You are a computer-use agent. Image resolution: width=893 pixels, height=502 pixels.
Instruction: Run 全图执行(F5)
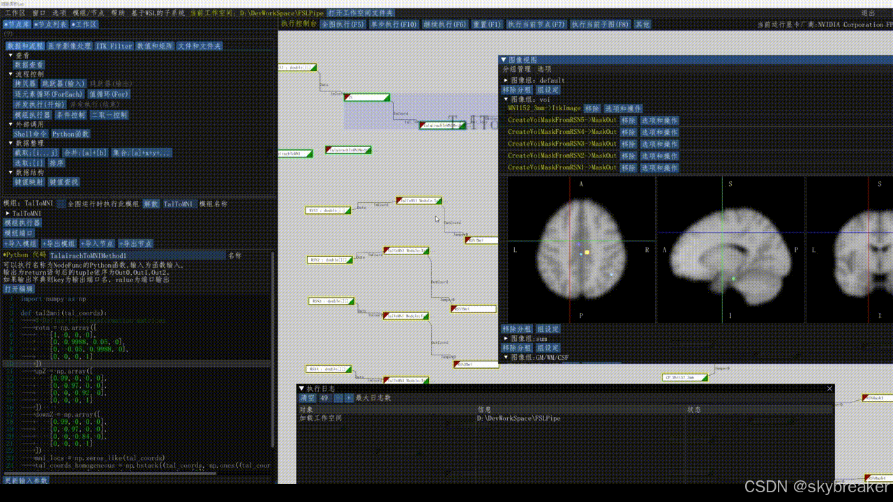[x=343, y=24]
